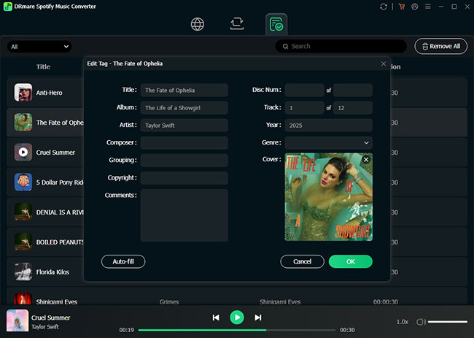Click the DENIAL IS A RIVER track title

click(x=60, y=212)
